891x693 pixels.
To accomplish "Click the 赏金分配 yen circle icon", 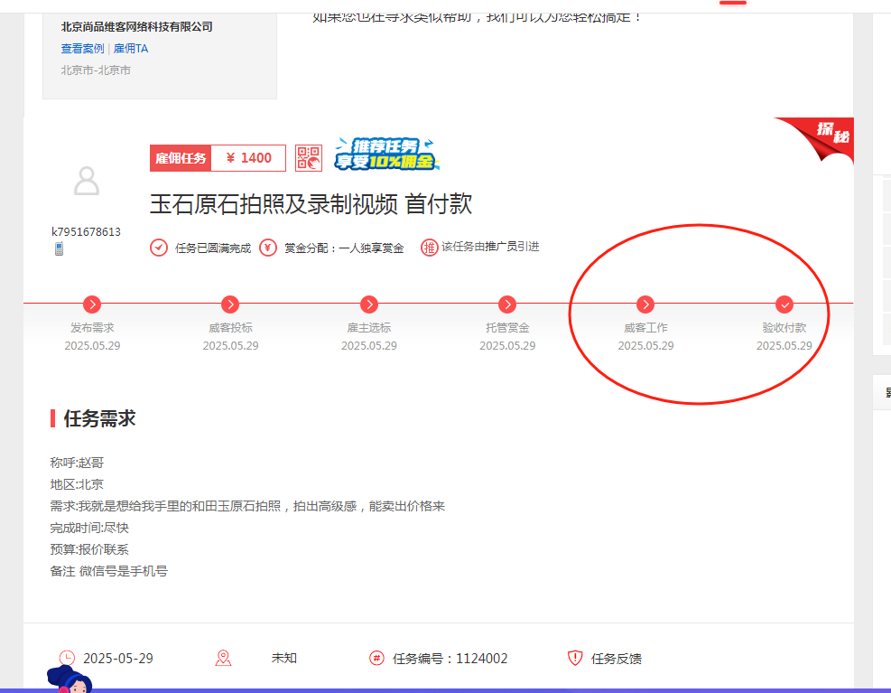I will click(268, 248).
